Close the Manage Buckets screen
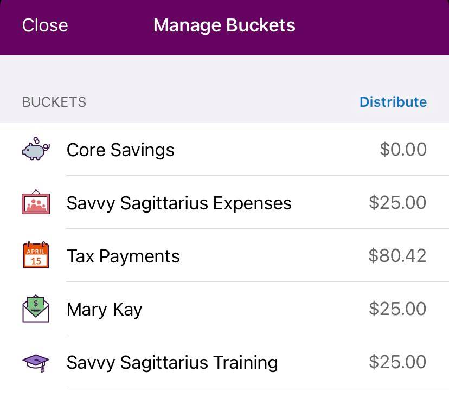 (45, 25)
